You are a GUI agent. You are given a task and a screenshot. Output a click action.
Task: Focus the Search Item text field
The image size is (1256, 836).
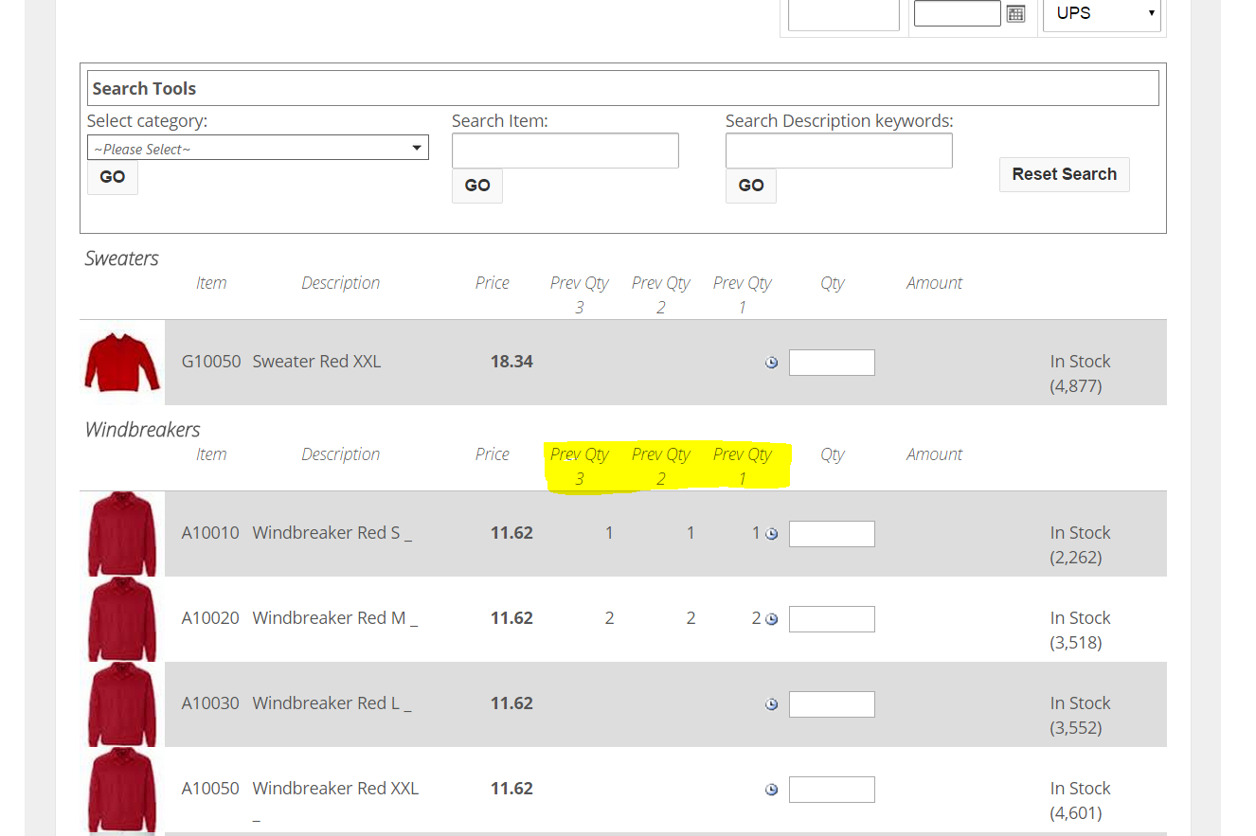(565, 151)
